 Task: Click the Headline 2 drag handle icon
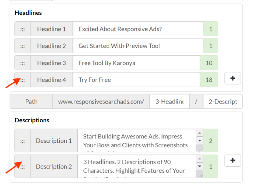coord(22,46)
